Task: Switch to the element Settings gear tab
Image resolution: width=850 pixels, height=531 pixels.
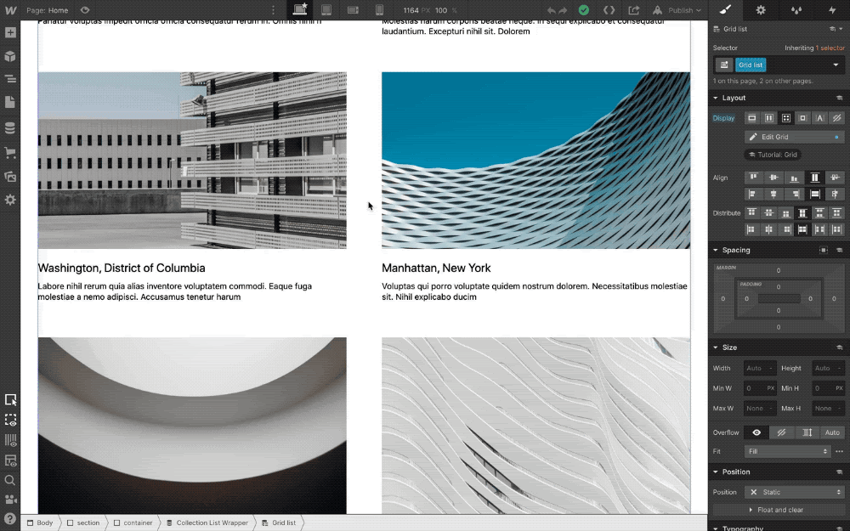Action: coord(760,10)
